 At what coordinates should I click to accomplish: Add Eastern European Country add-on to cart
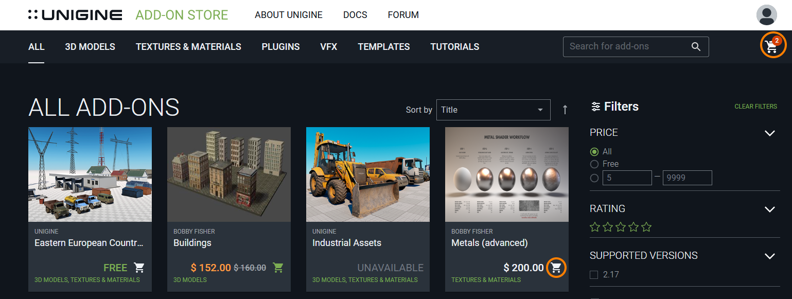click(139, 268)
